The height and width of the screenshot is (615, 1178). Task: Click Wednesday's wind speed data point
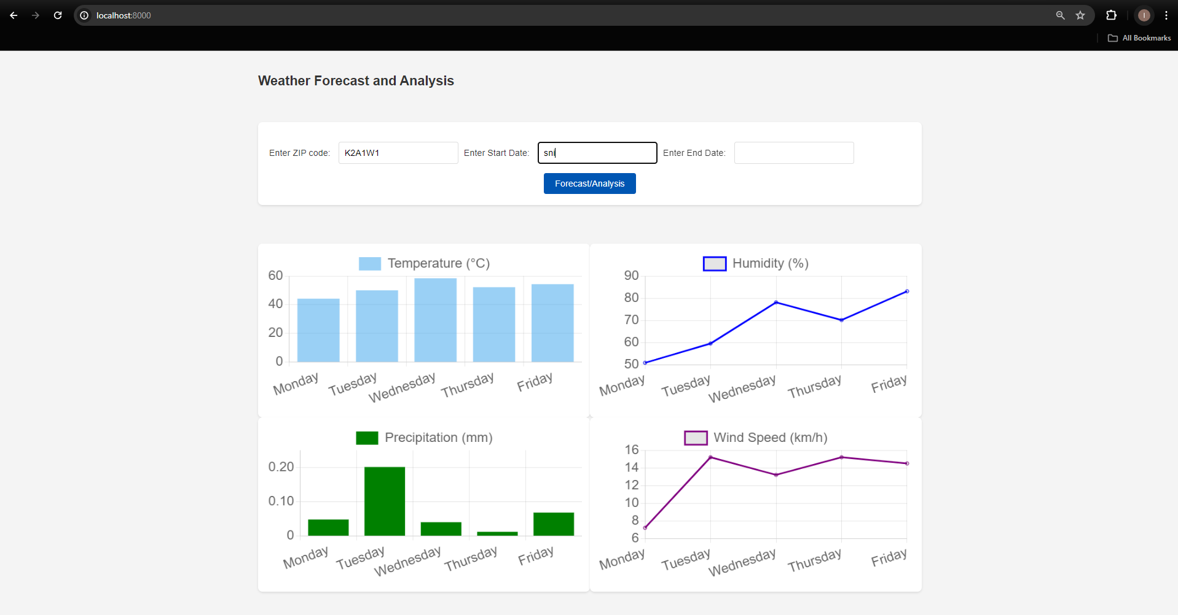pos(776,475)
